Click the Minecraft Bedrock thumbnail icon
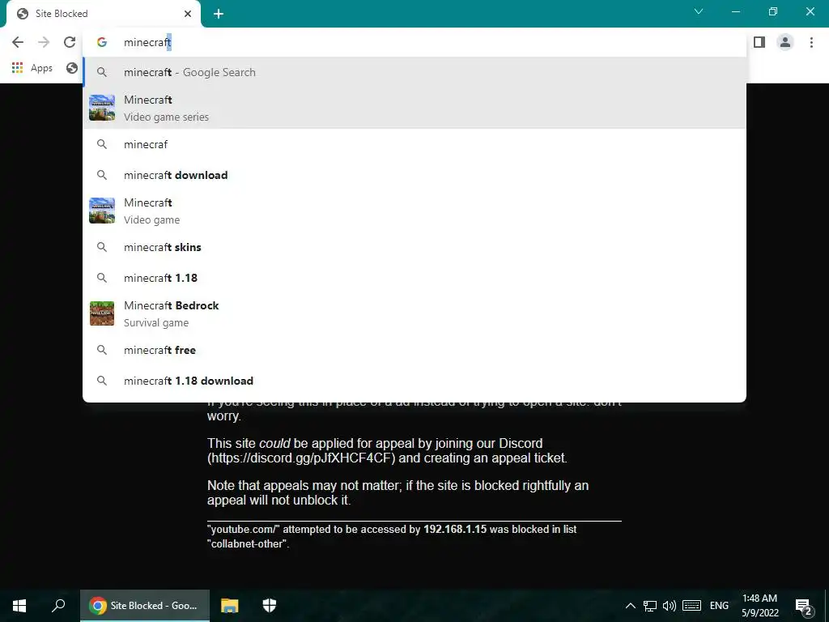 click(102, 313)
